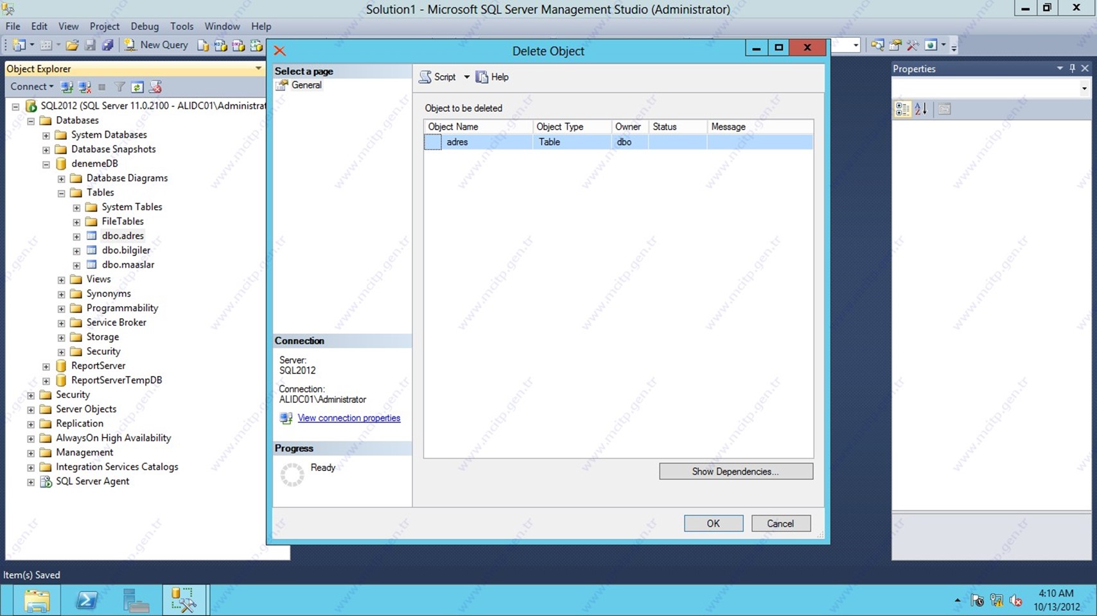Viewport: 1097px width, 616px height.
Task: Select the adres row in object list
Action: [619, 142]
